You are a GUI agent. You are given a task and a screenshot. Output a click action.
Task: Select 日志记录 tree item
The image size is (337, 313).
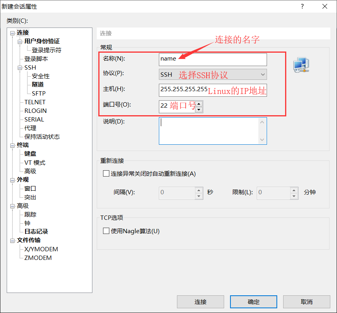(x=36, y=232)
